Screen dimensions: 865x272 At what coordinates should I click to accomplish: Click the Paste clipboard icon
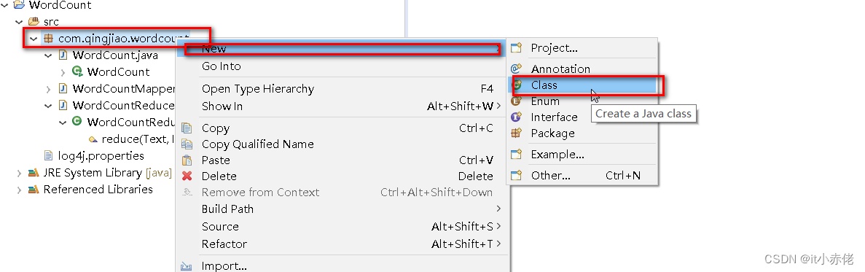point(187,160)
